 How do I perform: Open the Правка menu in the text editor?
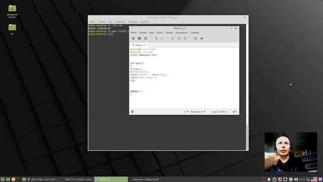coord(143,32)
